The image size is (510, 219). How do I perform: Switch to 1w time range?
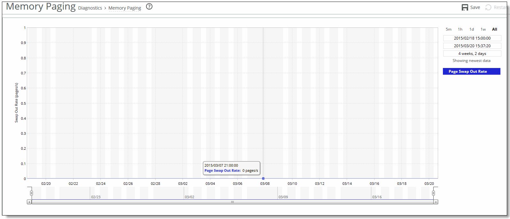coord(483,29)
